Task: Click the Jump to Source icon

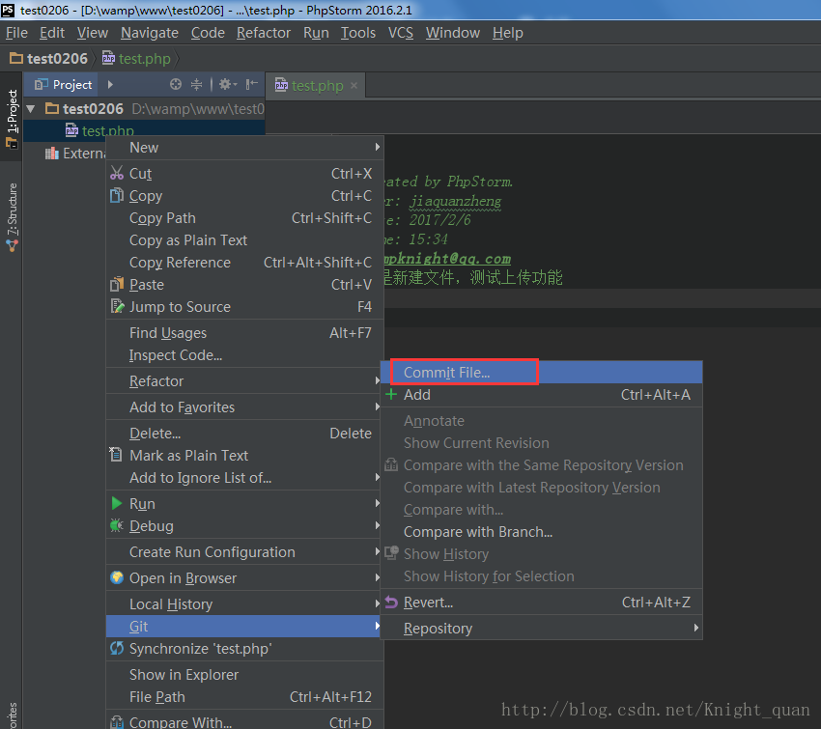Action: pos(117,306)
